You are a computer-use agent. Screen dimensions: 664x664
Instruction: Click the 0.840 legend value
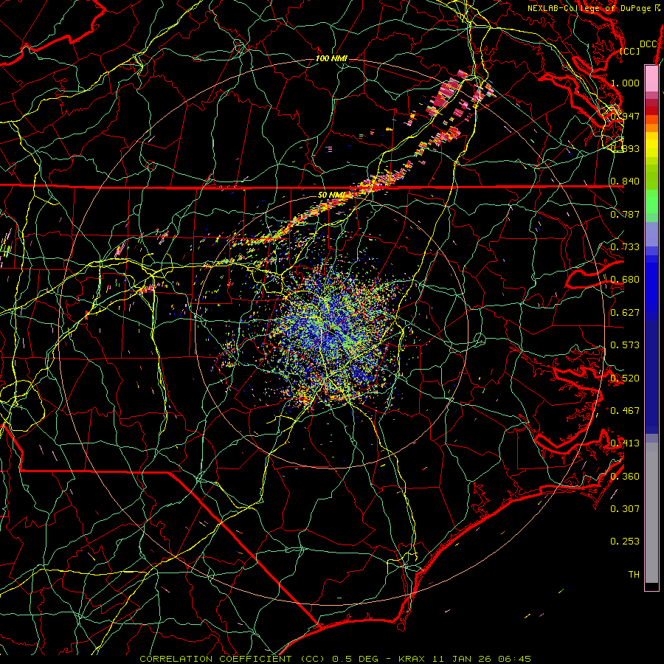(x=625, y=181)
